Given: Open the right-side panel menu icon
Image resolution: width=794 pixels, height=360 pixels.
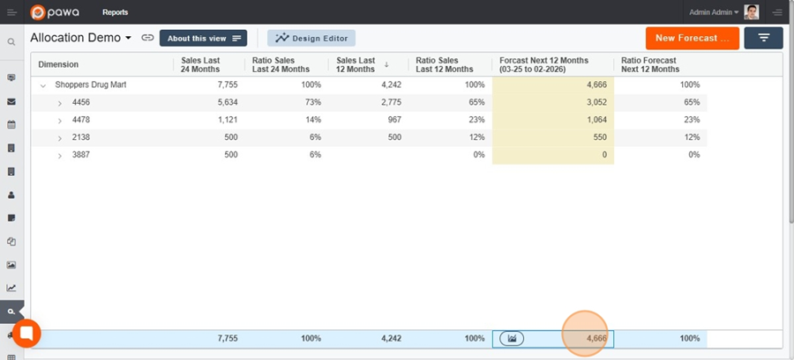Looking at the screenshot, I should pos(777,12).
